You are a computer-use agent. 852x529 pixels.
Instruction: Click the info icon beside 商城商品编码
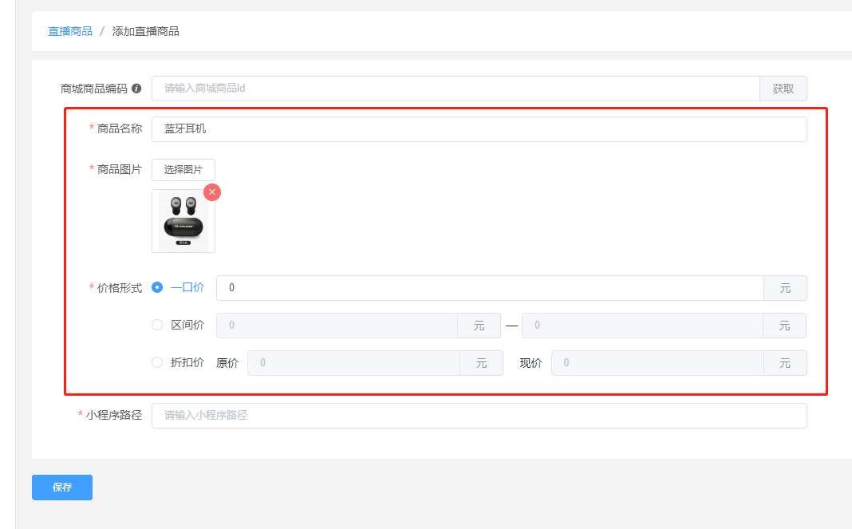[136, 88]
